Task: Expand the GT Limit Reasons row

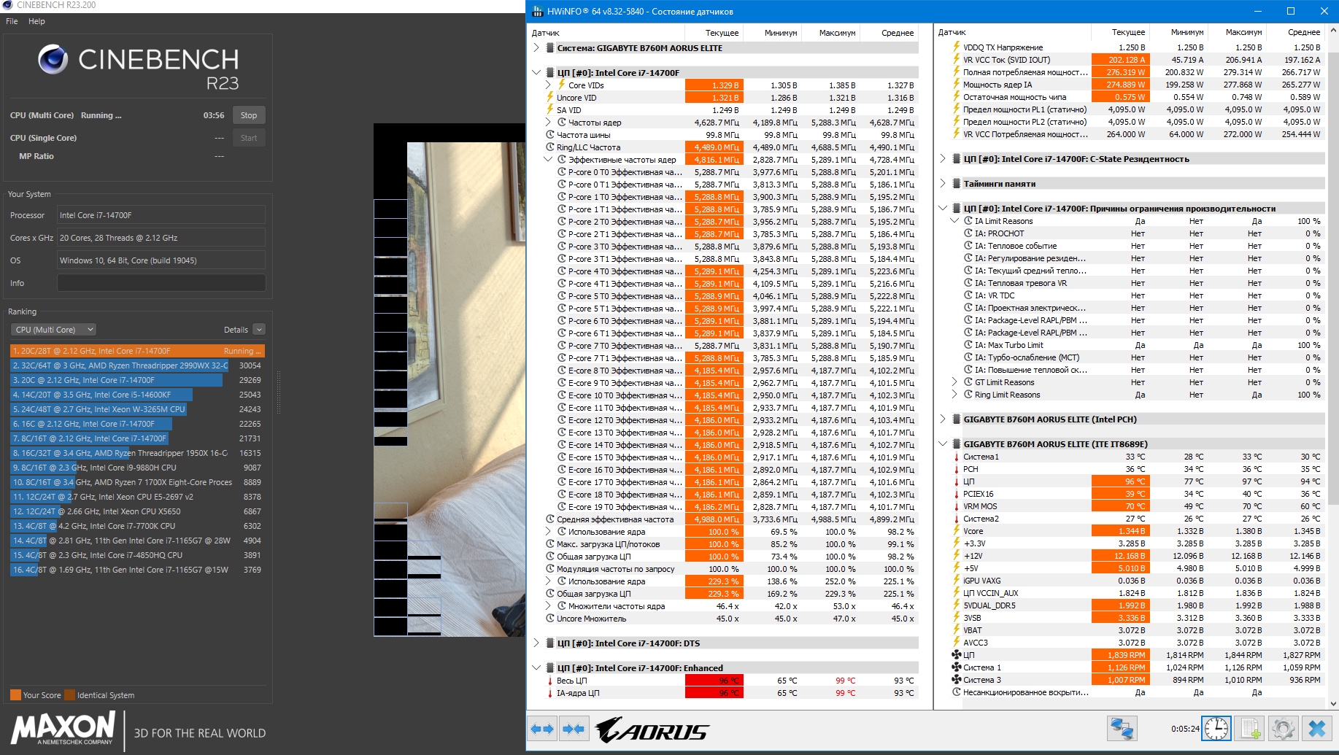Action: tap(954, 382)
